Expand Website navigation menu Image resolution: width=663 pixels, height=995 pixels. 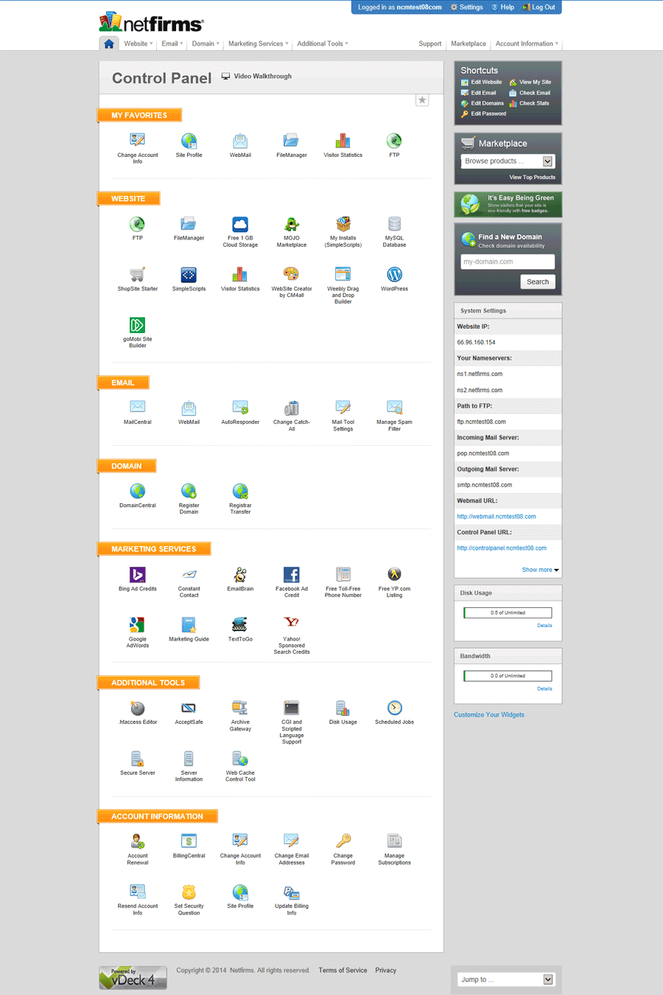click(x=138, y=43)
